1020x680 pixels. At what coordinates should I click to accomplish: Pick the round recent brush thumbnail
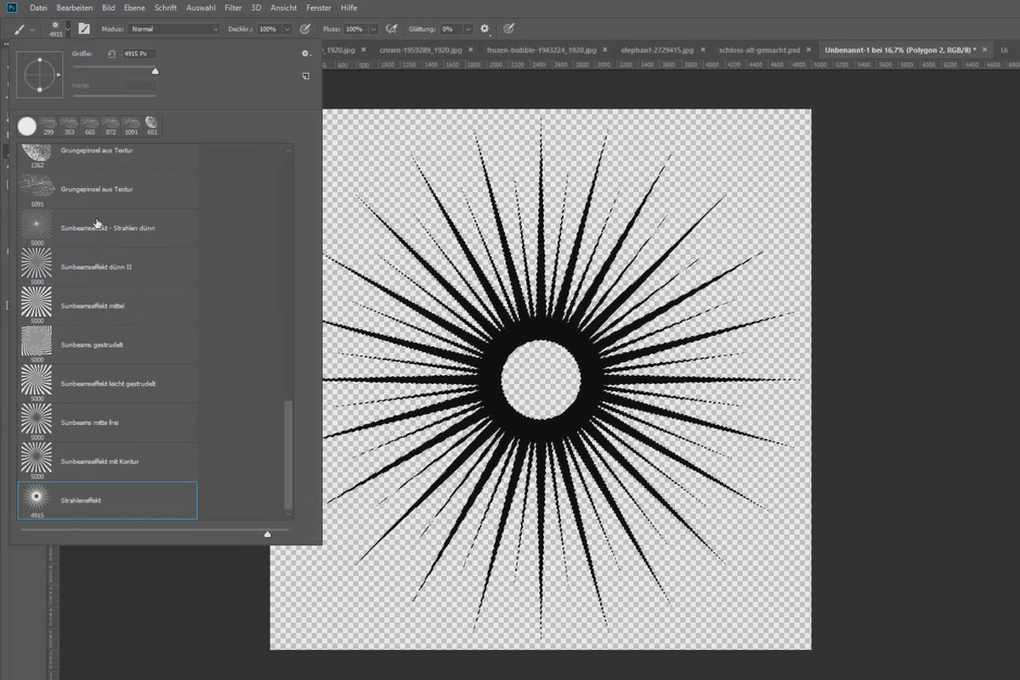coord(27,127)
